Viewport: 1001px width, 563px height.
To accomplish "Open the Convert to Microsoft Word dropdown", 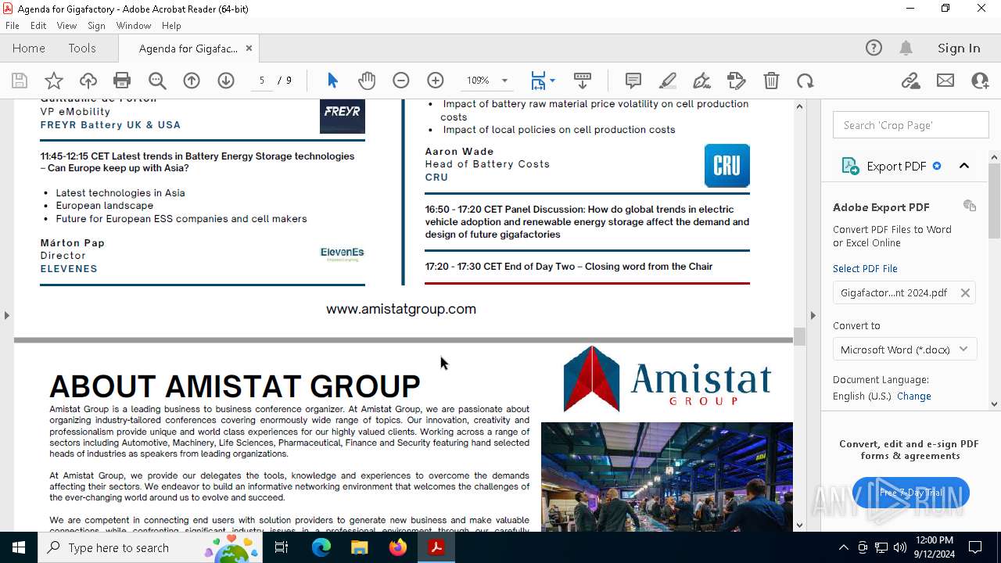I will 905,350.
